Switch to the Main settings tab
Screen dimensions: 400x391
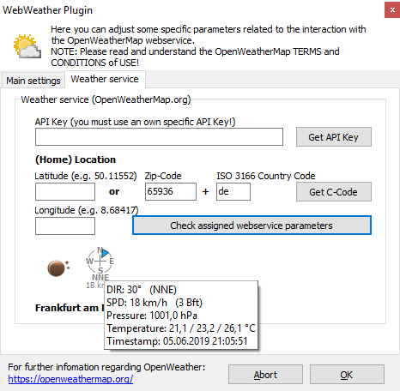pyautogui.click(x=33, y=81)
